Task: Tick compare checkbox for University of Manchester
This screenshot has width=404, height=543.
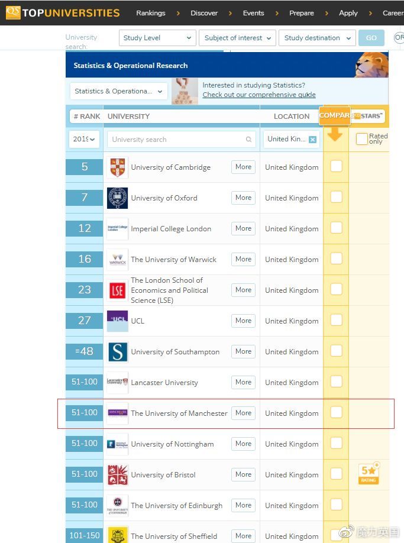Action: (336, 412)
